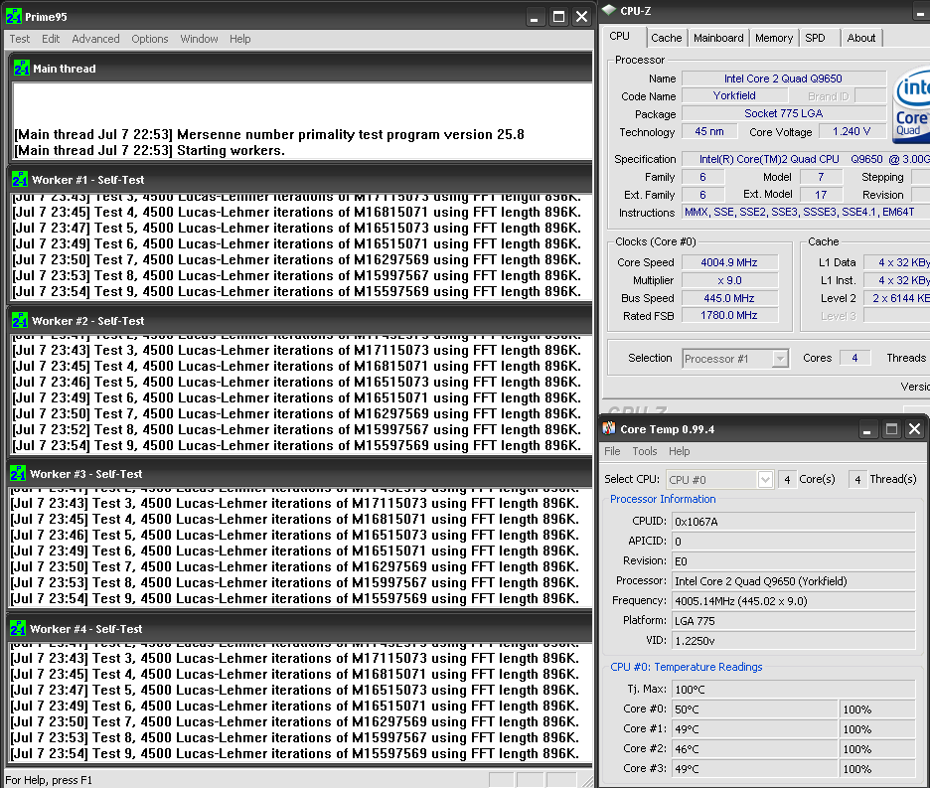Click the Frequency field 4005.14MHz in Core Temp

click(x=794, y=601)
